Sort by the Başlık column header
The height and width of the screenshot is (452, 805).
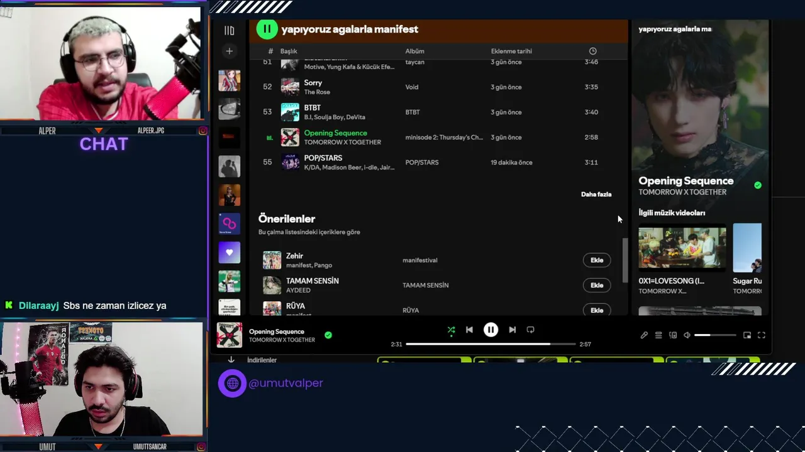(289, 51)
